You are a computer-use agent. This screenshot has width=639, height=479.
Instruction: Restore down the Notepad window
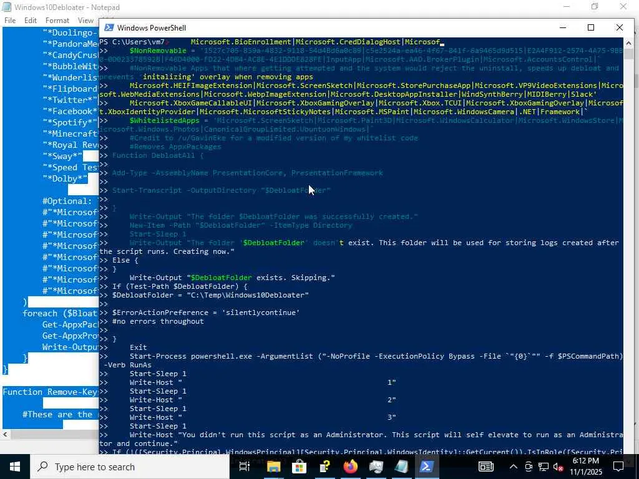[595, 6]
